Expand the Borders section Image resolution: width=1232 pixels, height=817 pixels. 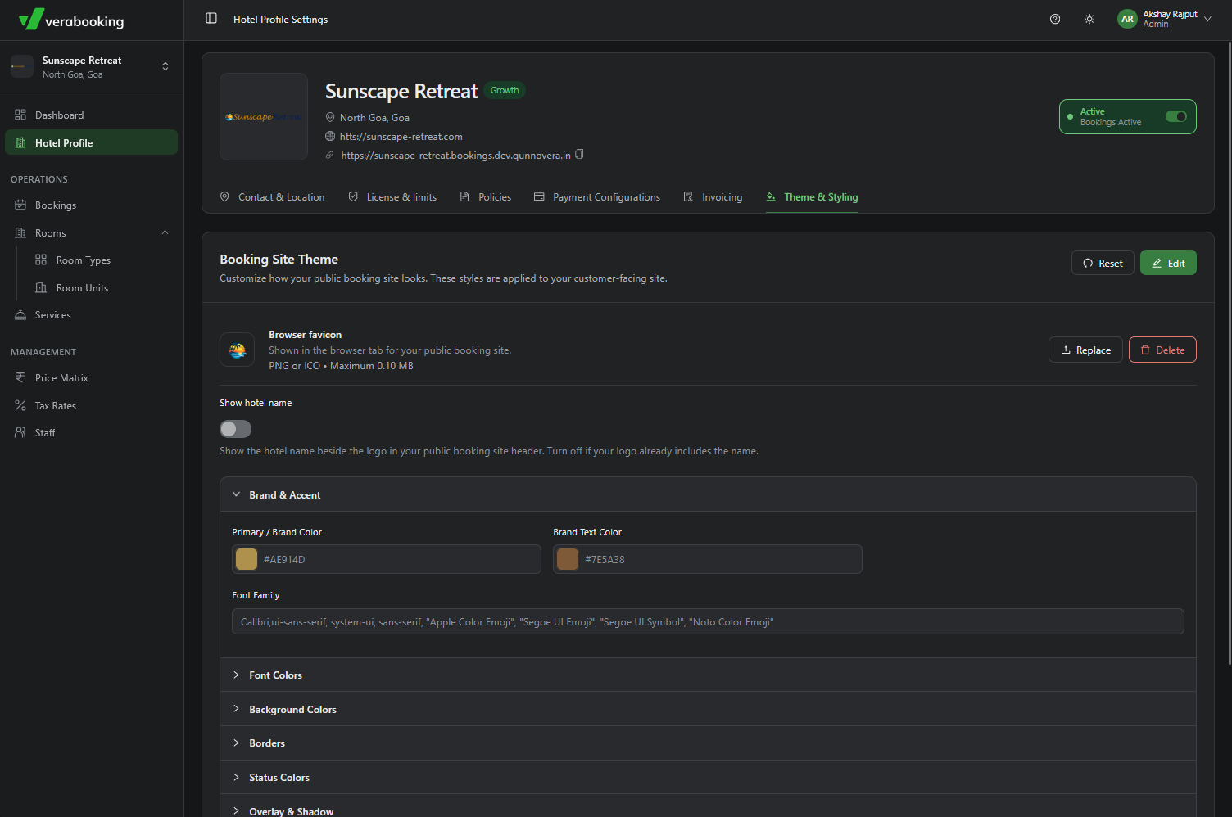(x=708, y=743)
